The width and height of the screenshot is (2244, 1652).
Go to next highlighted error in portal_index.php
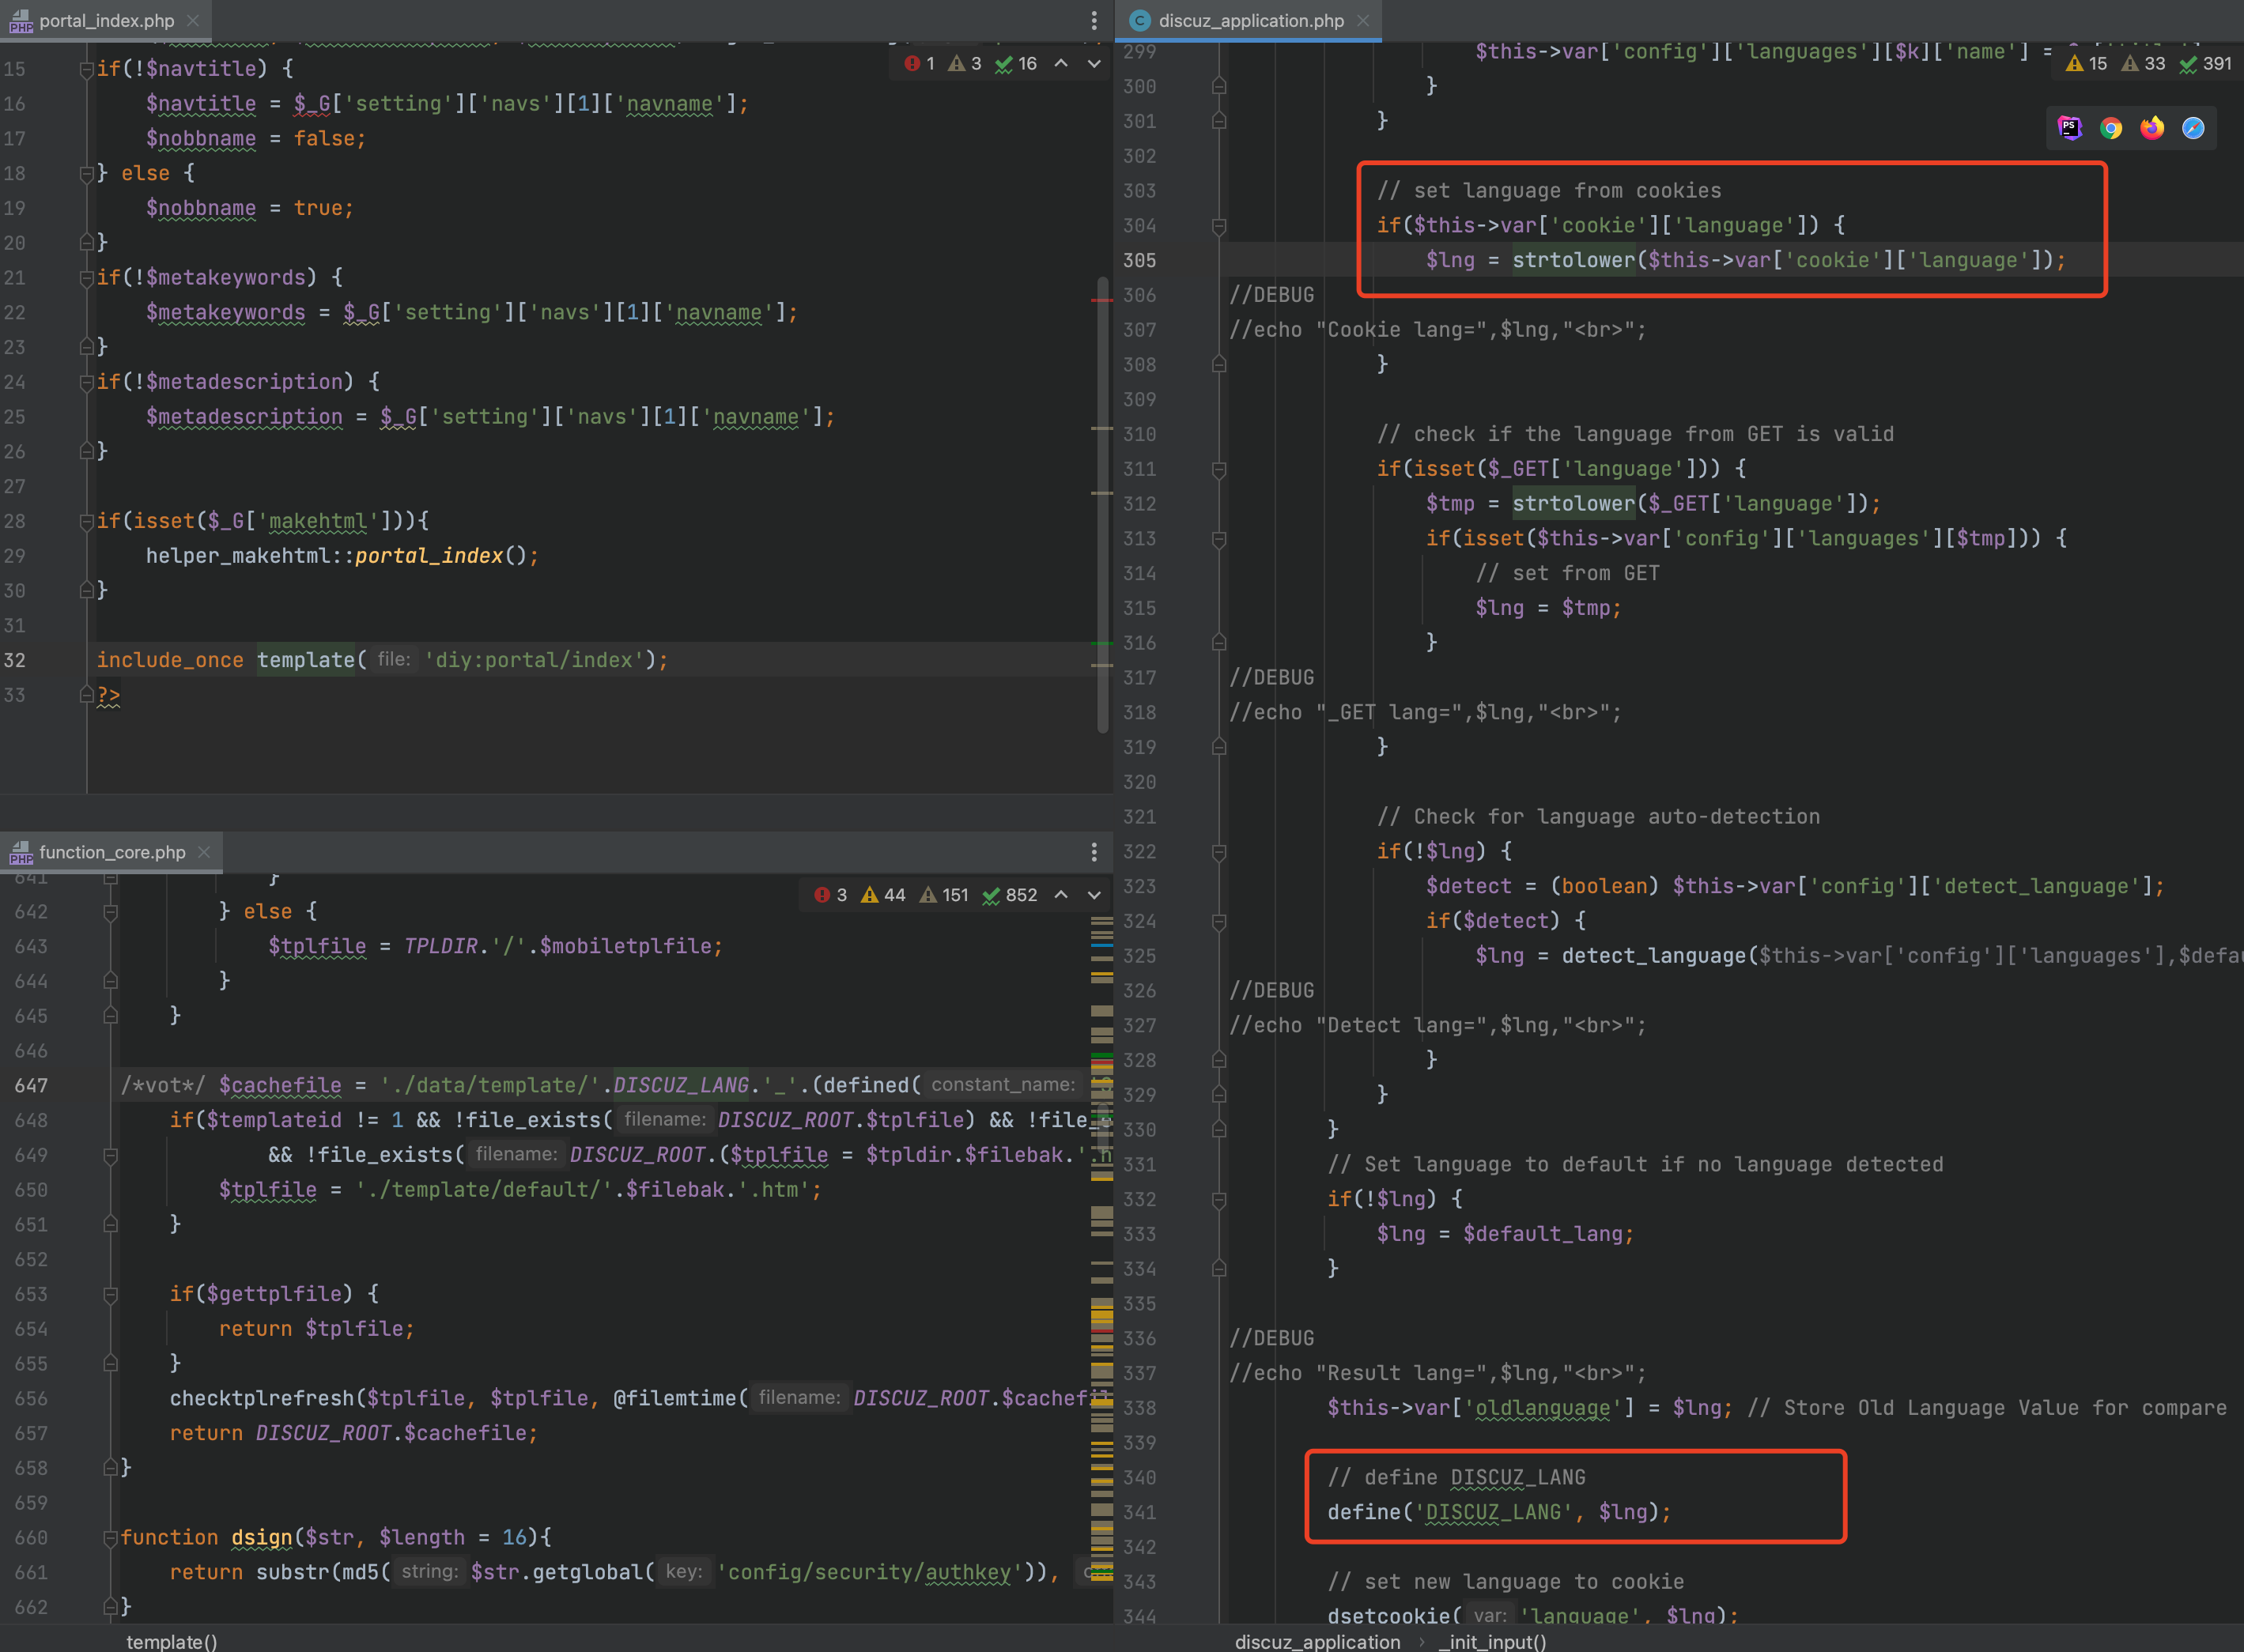[1094, 63]
